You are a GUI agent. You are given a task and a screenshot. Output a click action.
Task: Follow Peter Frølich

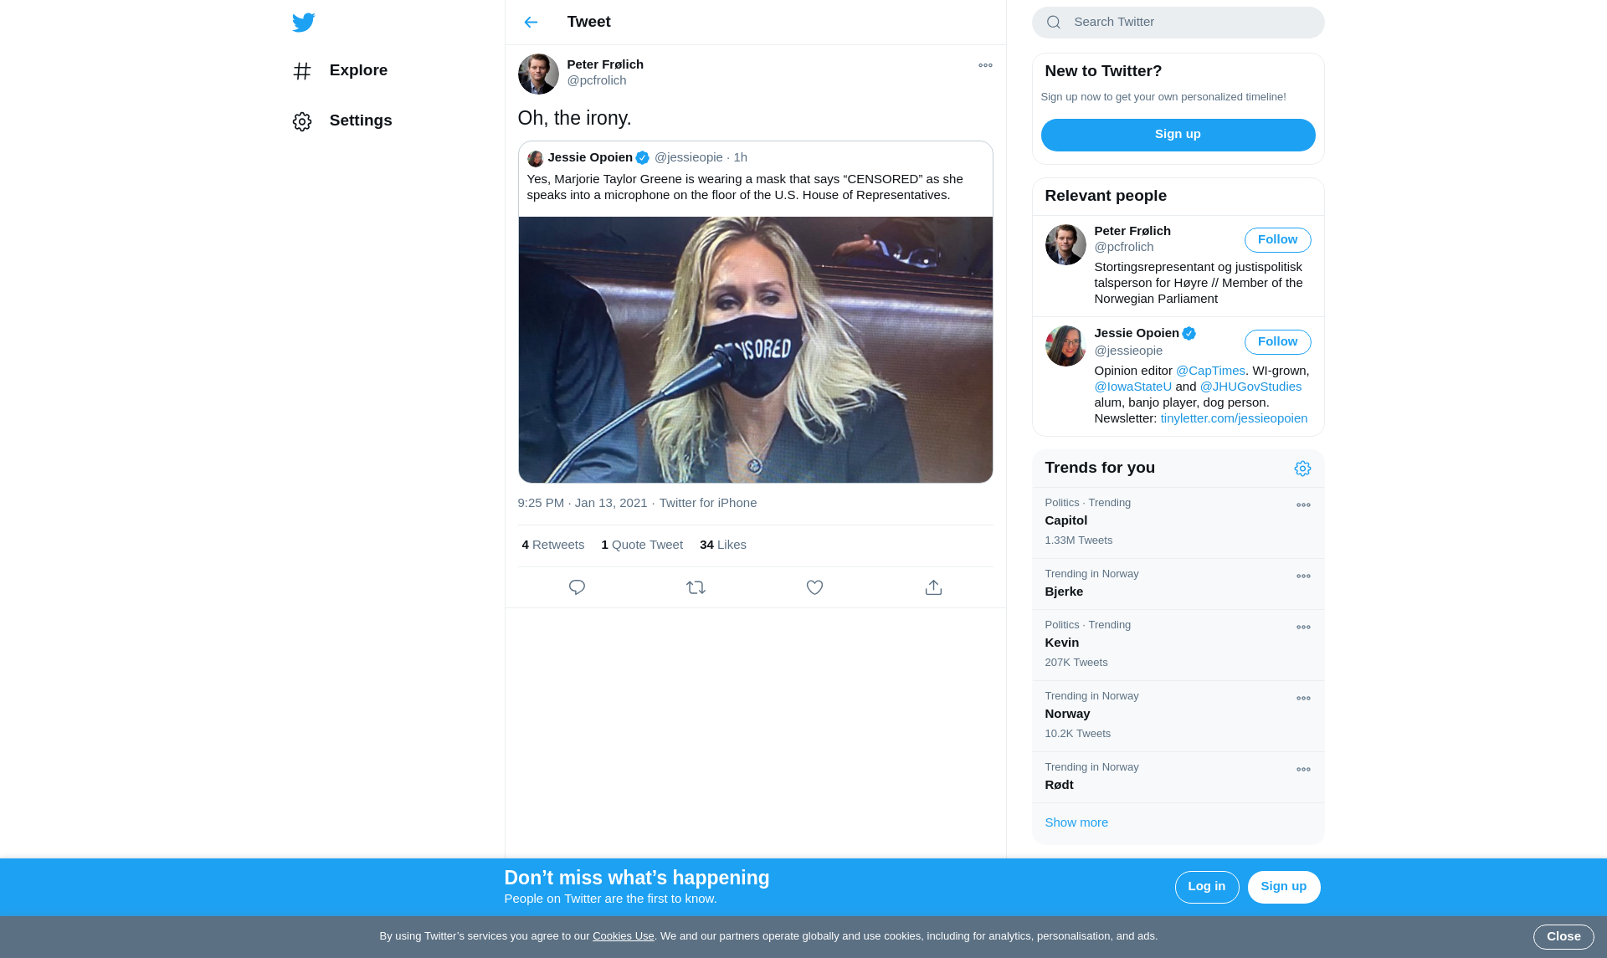coord(1277,240)
